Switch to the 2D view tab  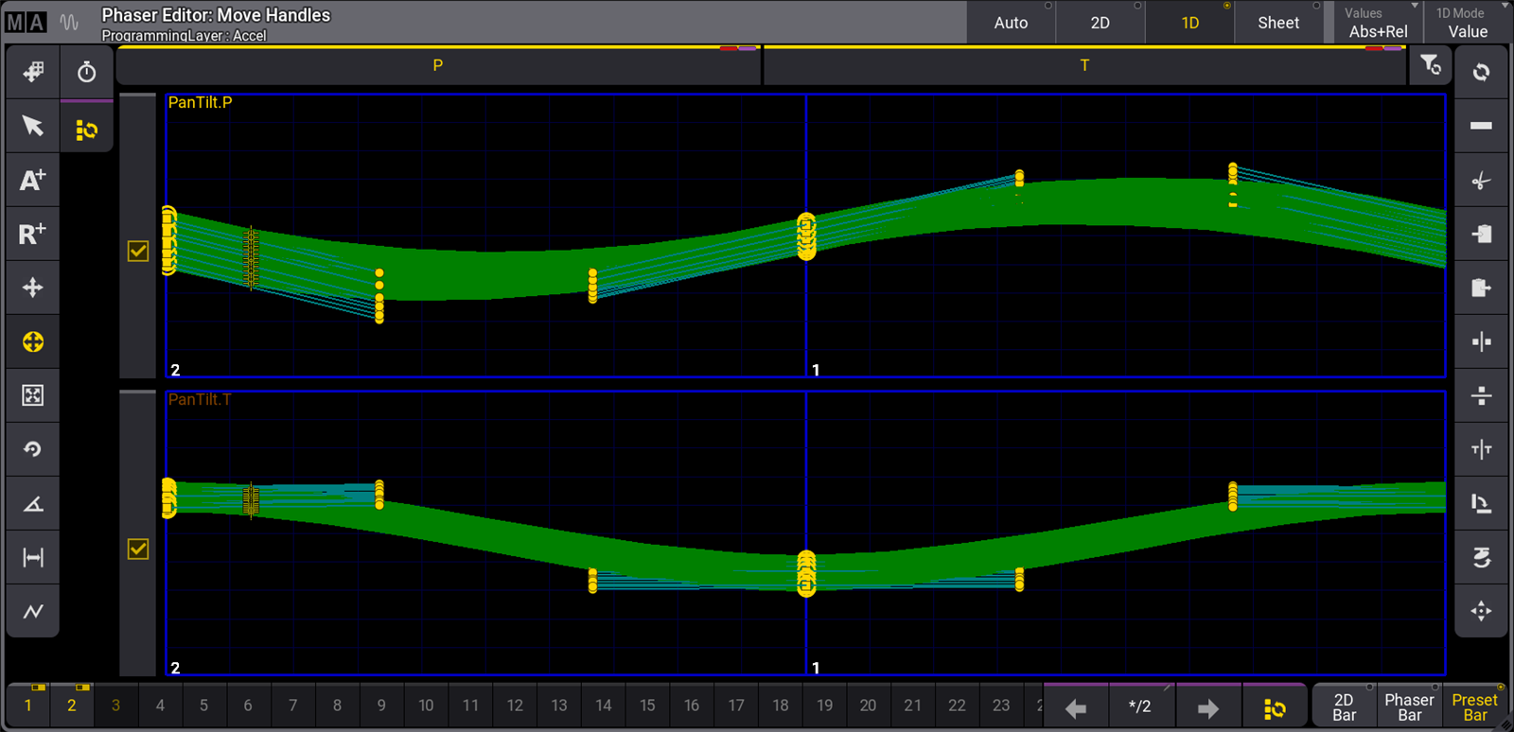click(x=1100, y=23)
